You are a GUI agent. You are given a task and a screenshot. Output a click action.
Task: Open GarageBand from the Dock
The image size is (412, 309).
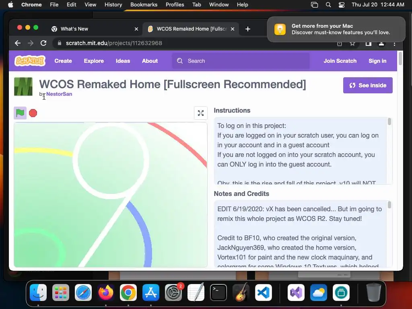click(x=241, y=293)
